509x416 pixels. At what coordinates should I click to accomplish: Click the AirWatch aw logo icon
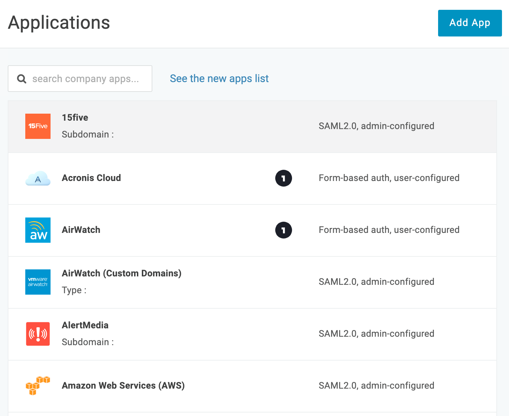click(x=38, y=230)
